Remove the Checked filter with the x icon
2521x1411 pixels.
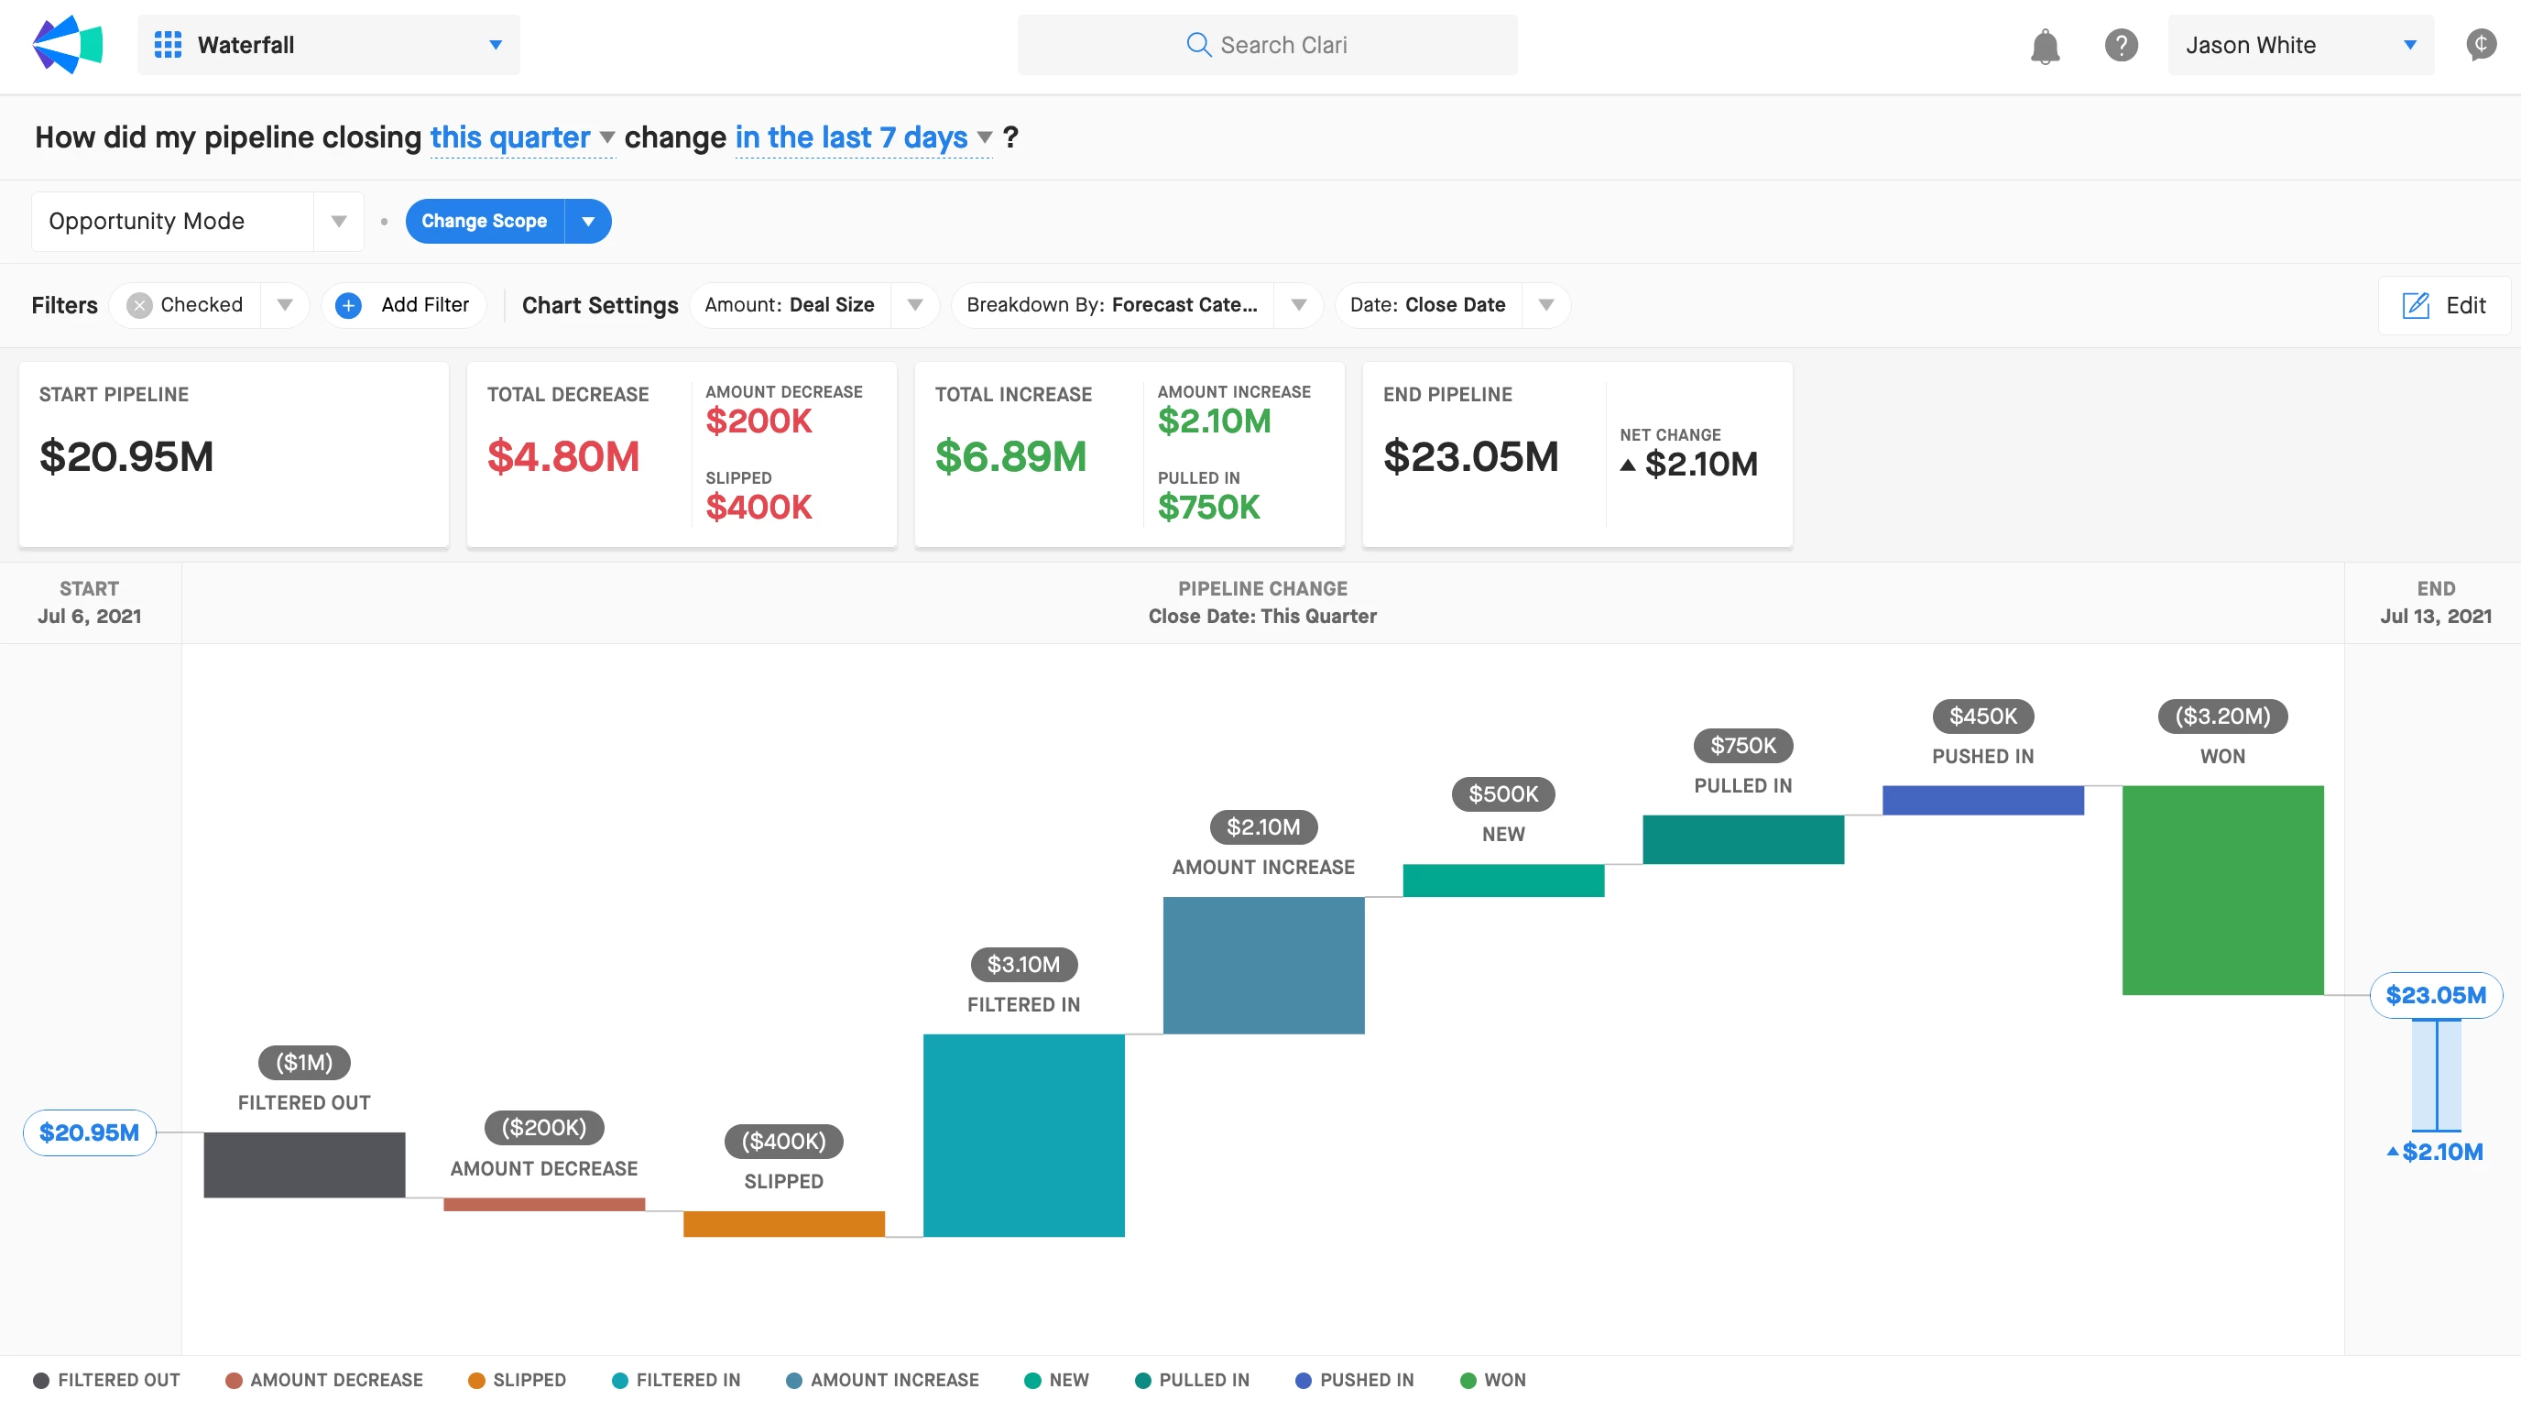140,305
